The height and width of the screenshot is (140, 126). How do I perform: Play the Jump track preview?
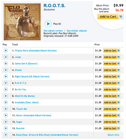click(6, 57)
